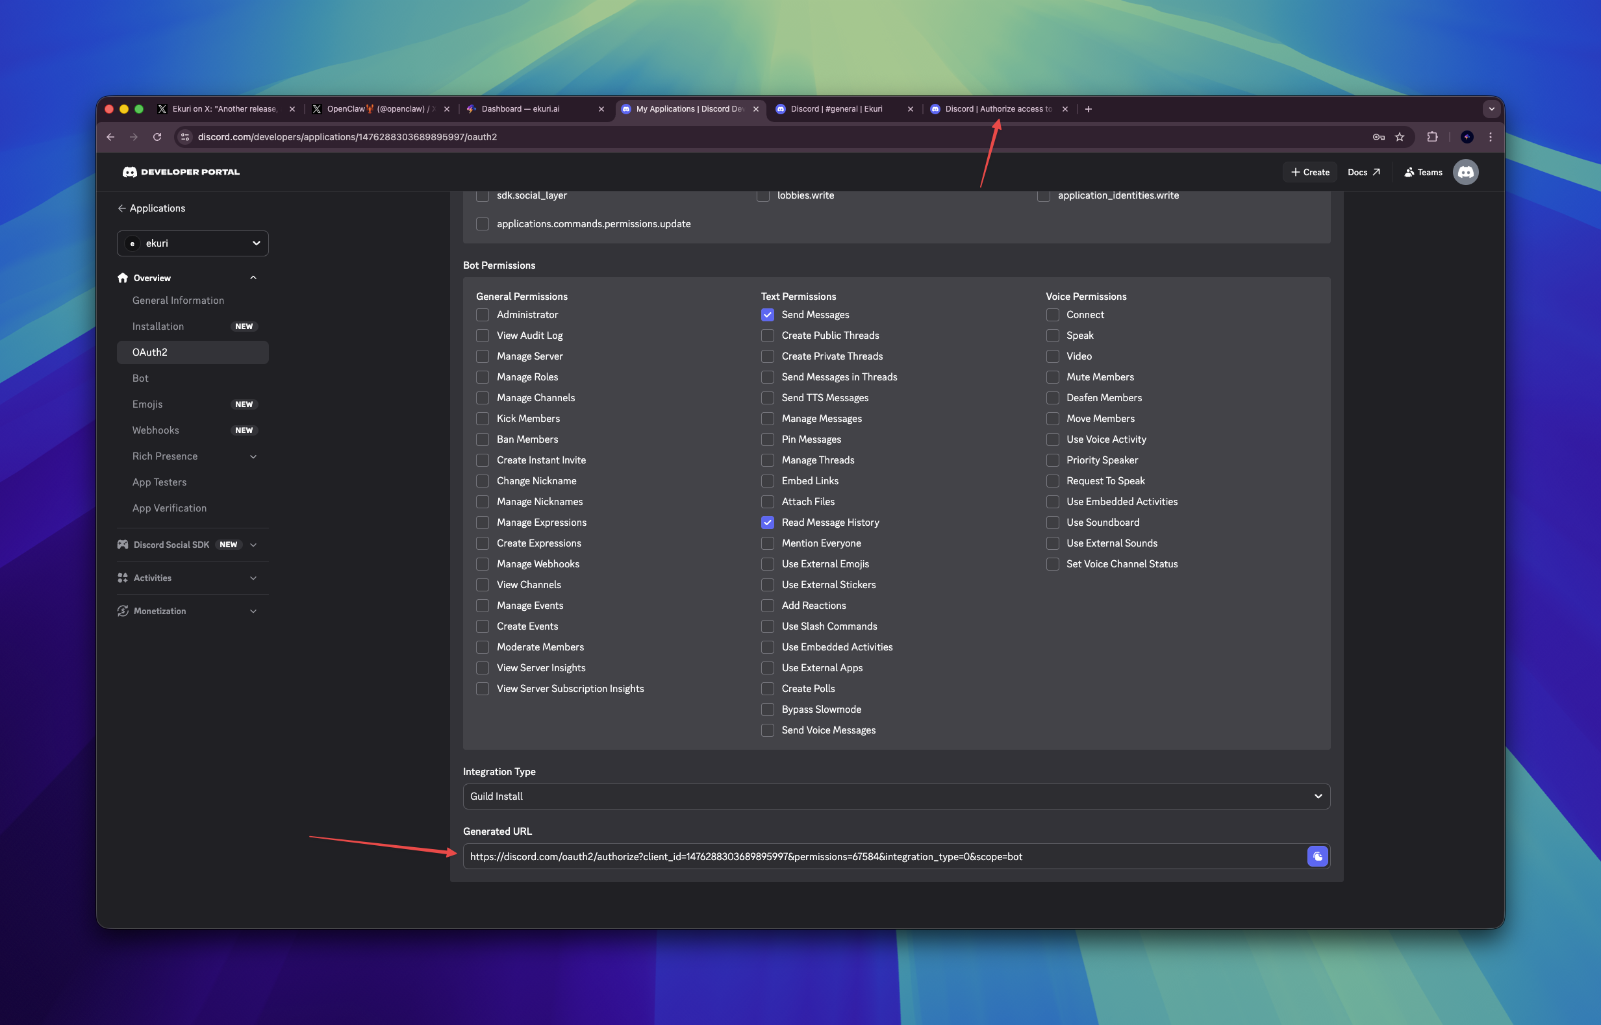Open the Bot settings page in sidebar
Image resolution: width=1601 pixels, height=1025 pixels.
pyautogui.click(x=140, y=378)
